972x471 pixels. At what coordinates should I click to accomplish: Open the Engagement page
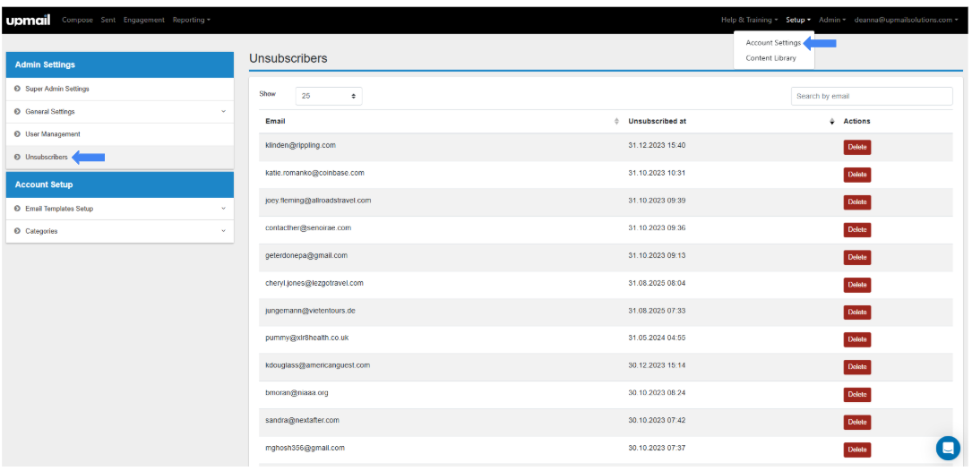[x=144, y=20]
